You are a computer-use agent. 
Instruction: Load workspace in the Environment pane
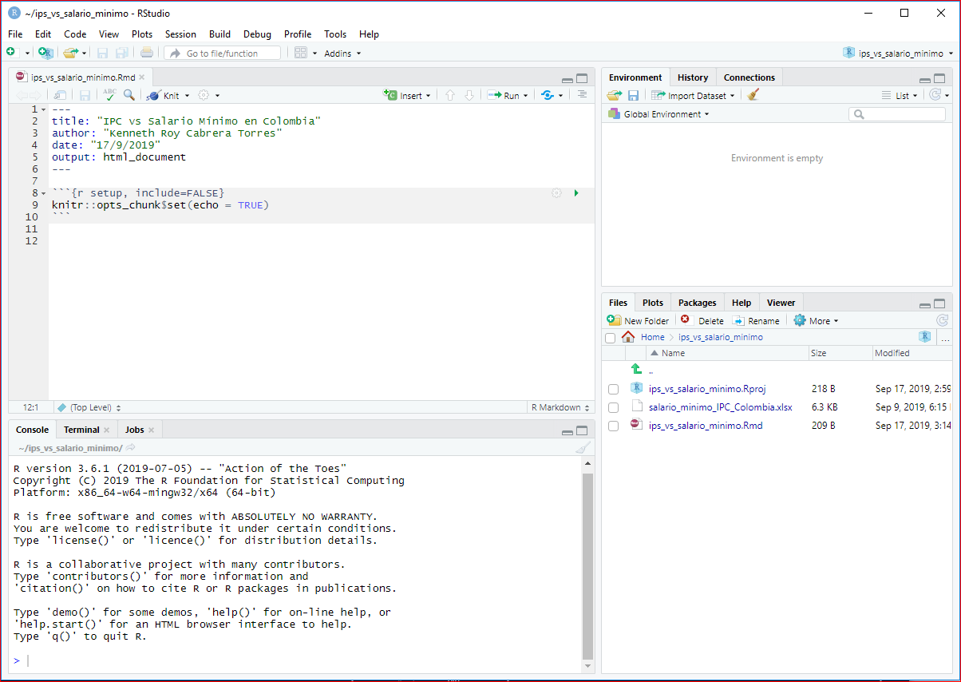(614, 95)
